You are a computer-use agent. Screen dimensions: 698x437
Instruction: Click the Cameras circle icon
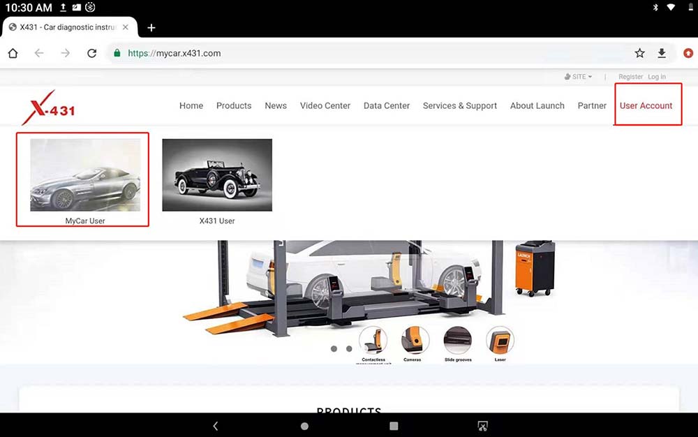pyautogui.click(x=415, y=341)
